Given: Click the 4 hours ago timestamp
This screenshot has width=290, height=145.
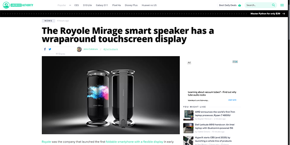Looking at the screenshot, I should coord(63,21).
